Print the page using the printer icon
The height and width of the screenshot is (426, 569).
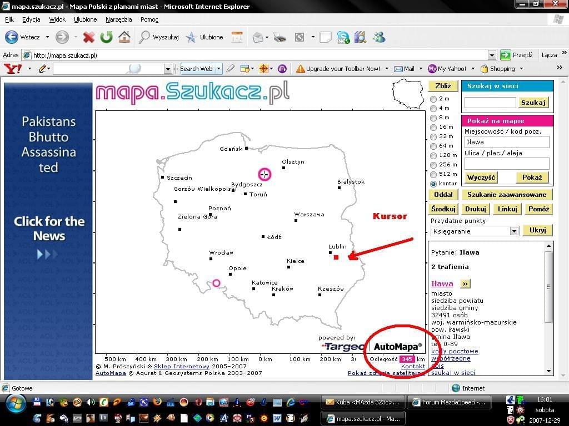tap(280, 37)
